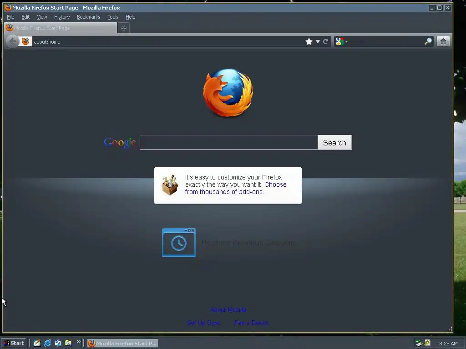Select the Mozilla Firefox Start Page tab
Image resolution: width=466 pixels, height=349 pixels.
(x=61, y=28)
